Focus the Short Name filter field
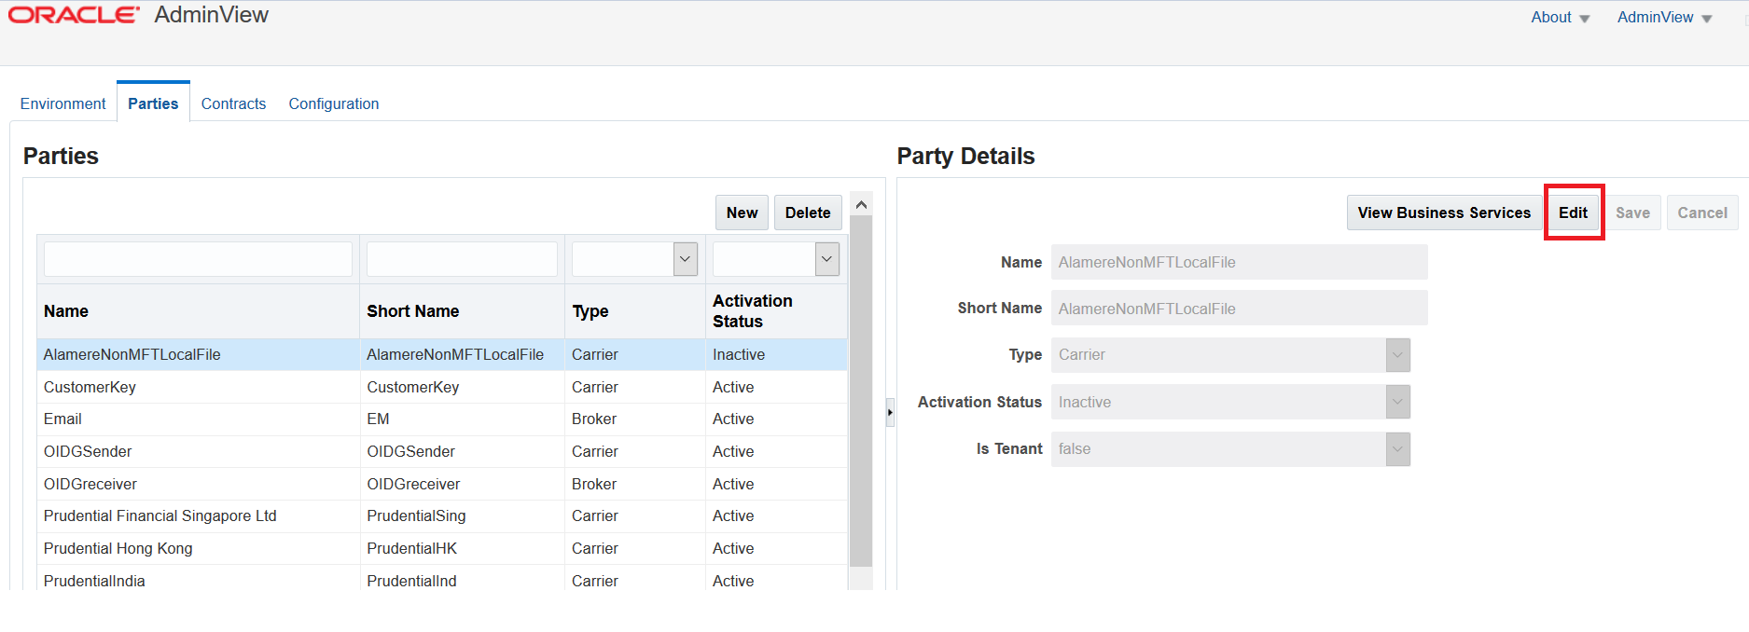Viewport: 1749px width, 632px height. tap(462, 259)
